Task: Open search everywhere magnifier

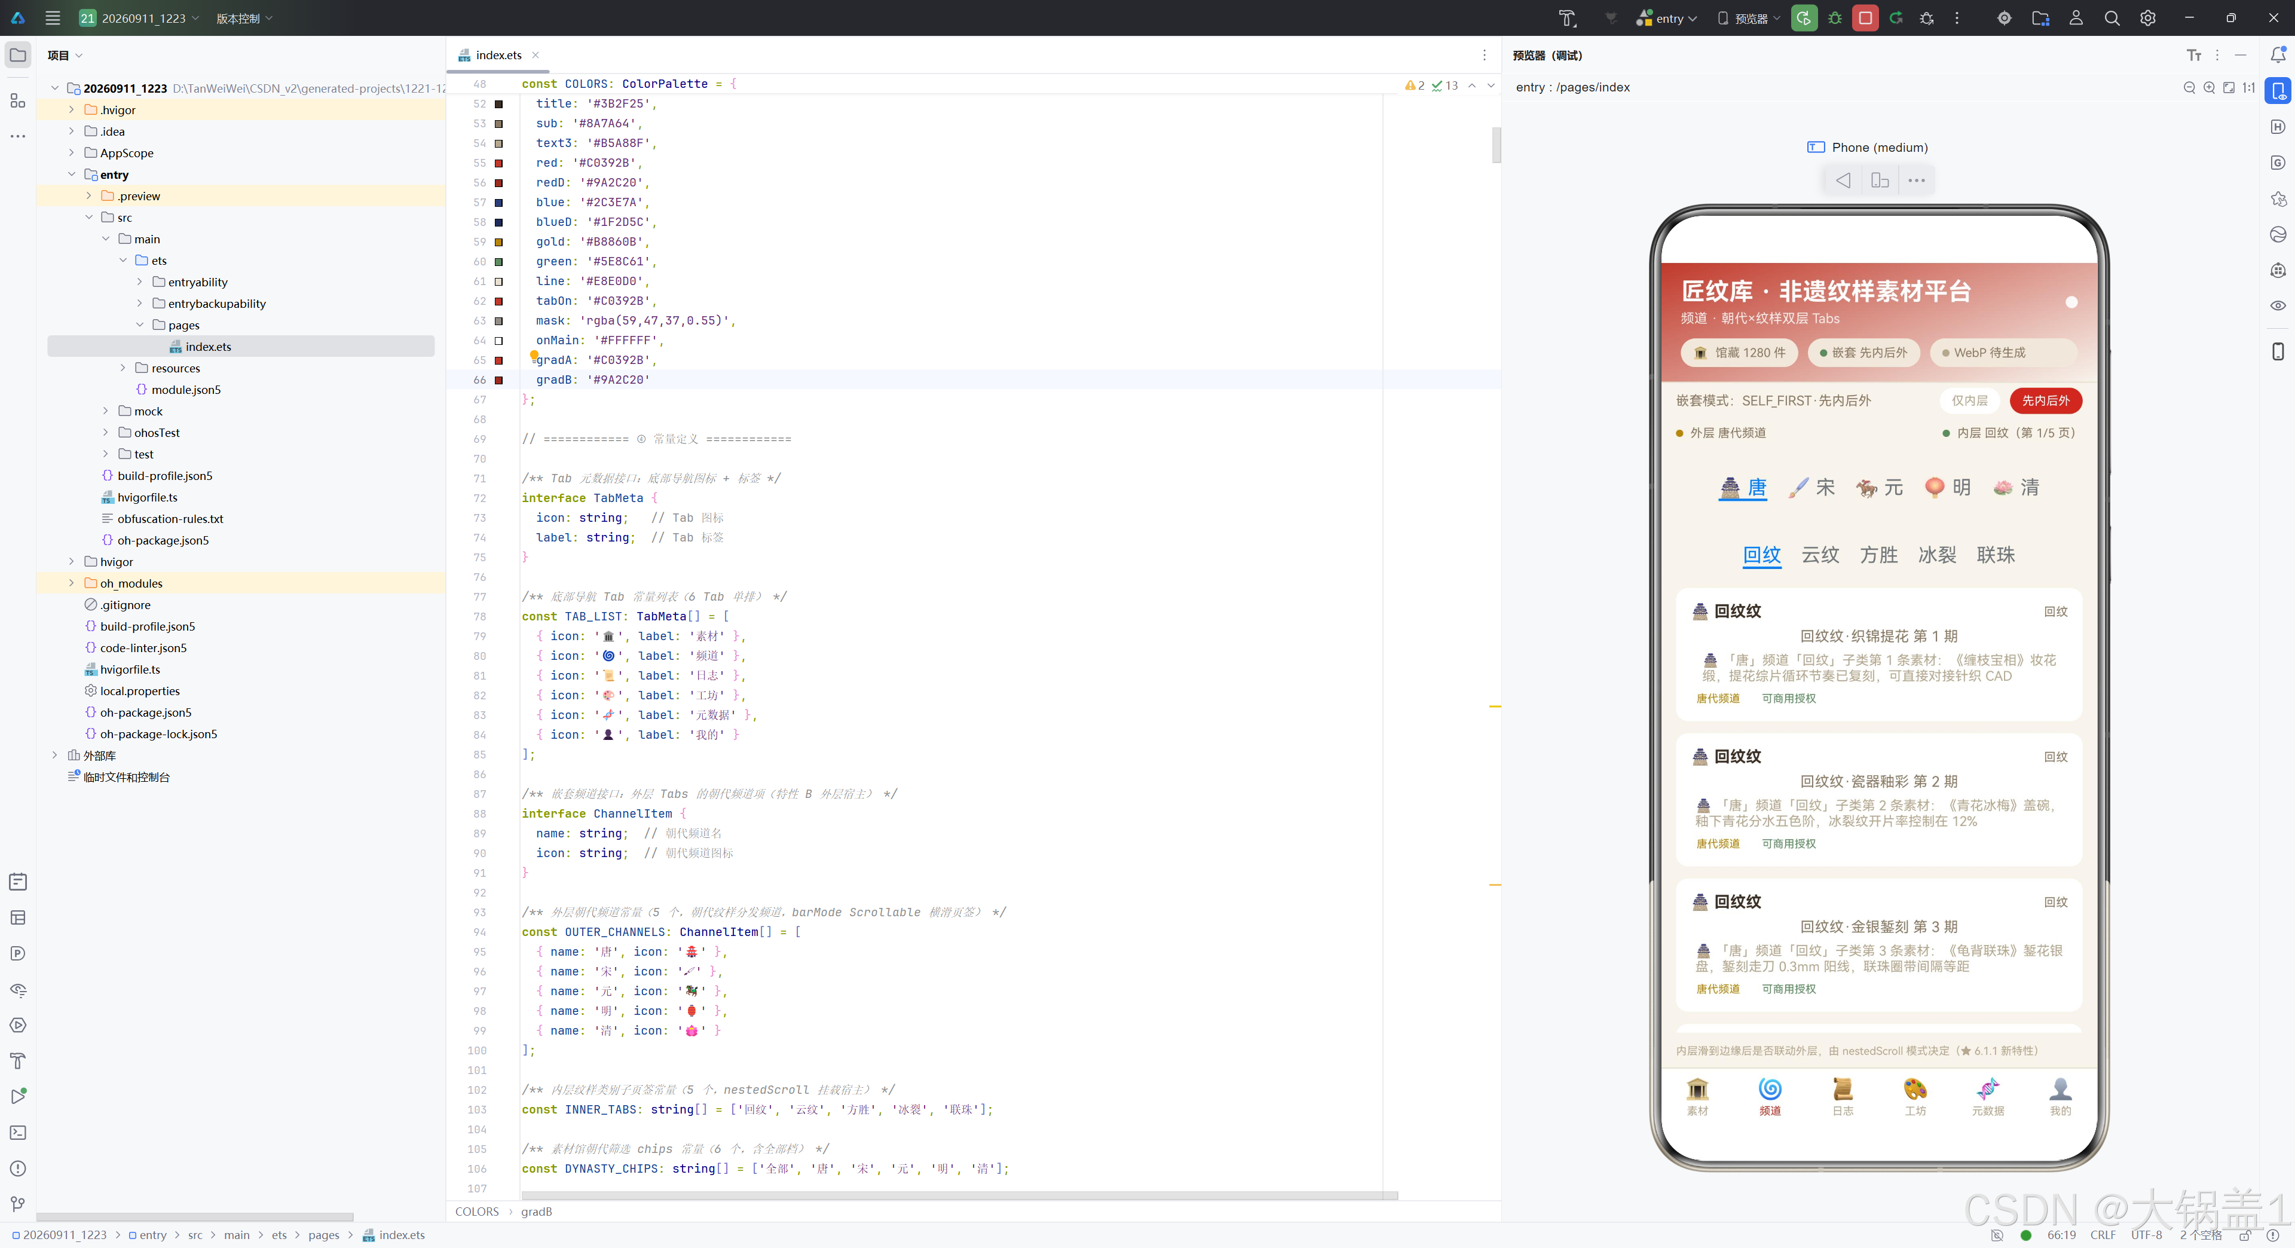Action: click(2112, 18)
